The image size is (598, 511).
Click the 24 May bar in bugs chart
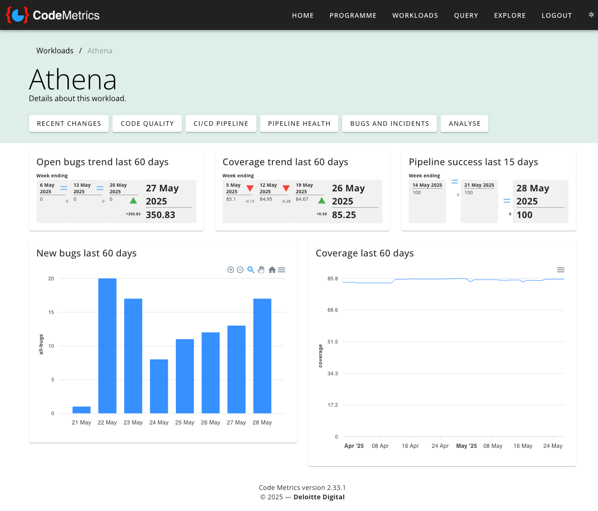point(159,386)
